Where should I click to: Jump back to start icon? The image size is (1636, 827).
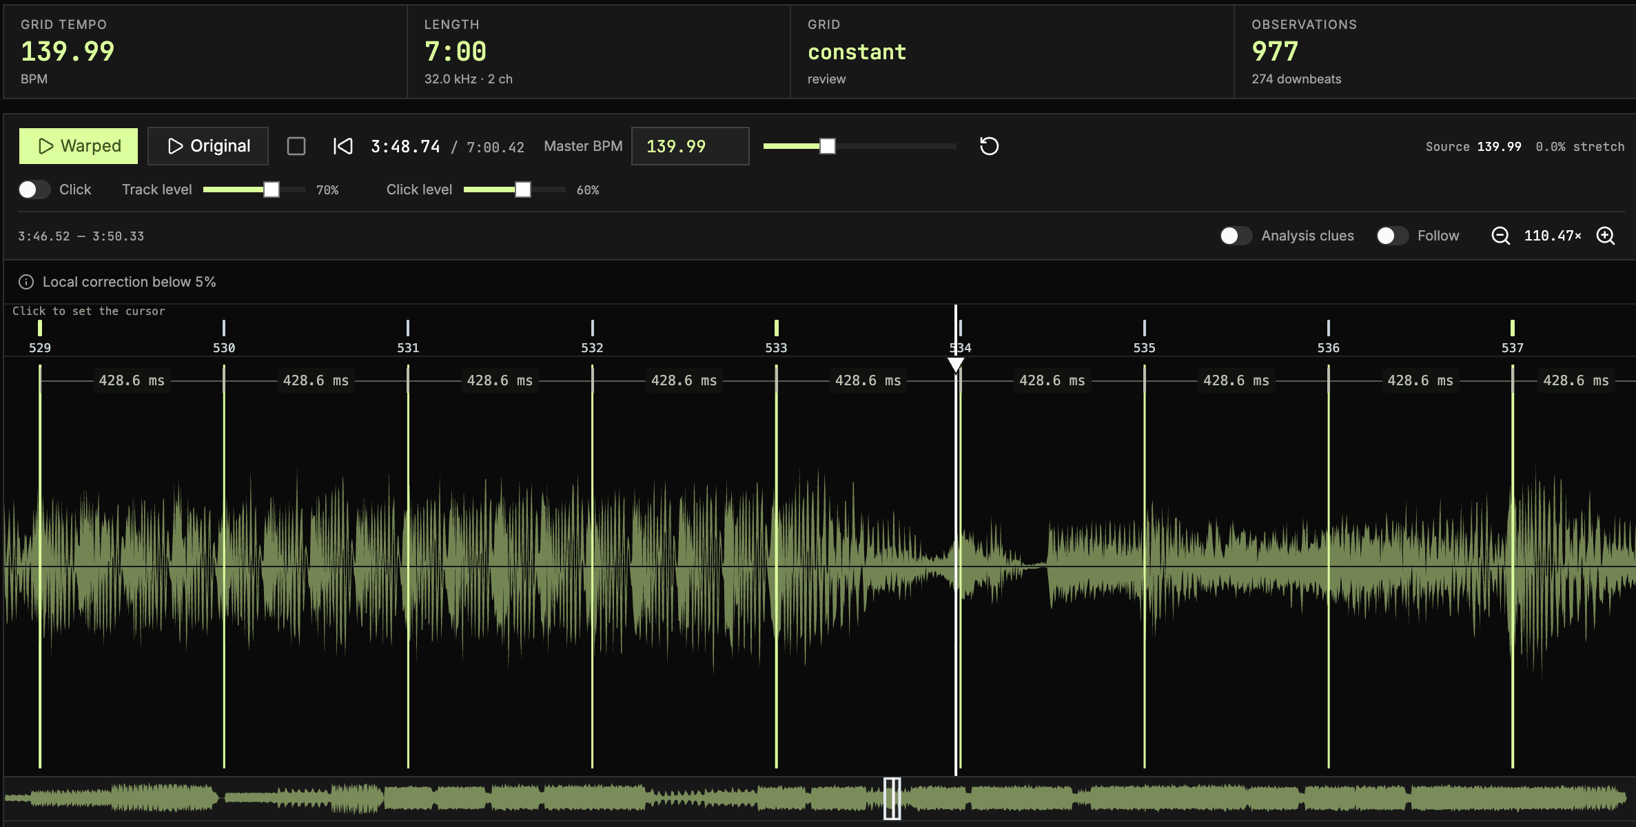342,146
